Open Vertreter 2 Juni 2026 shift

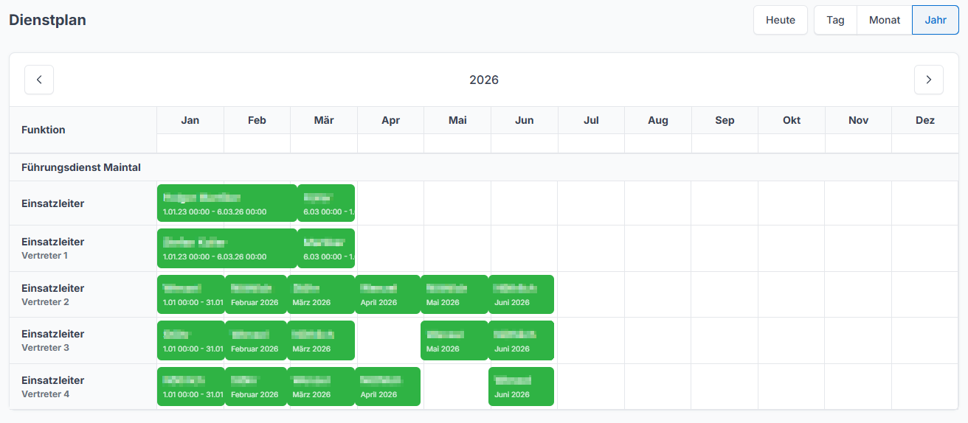[521, 295]
